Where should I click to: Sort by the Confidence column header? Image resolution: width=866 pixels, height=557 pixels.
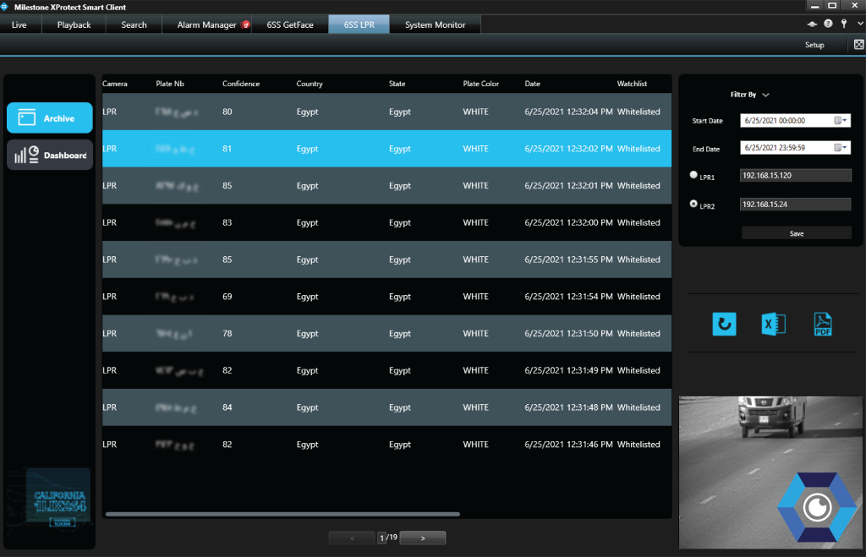(241, 84)
